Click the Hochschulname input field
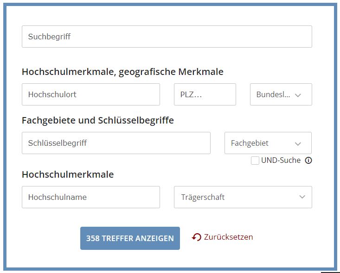The width and height of the screenshot is (340, 273). [91, 197]
